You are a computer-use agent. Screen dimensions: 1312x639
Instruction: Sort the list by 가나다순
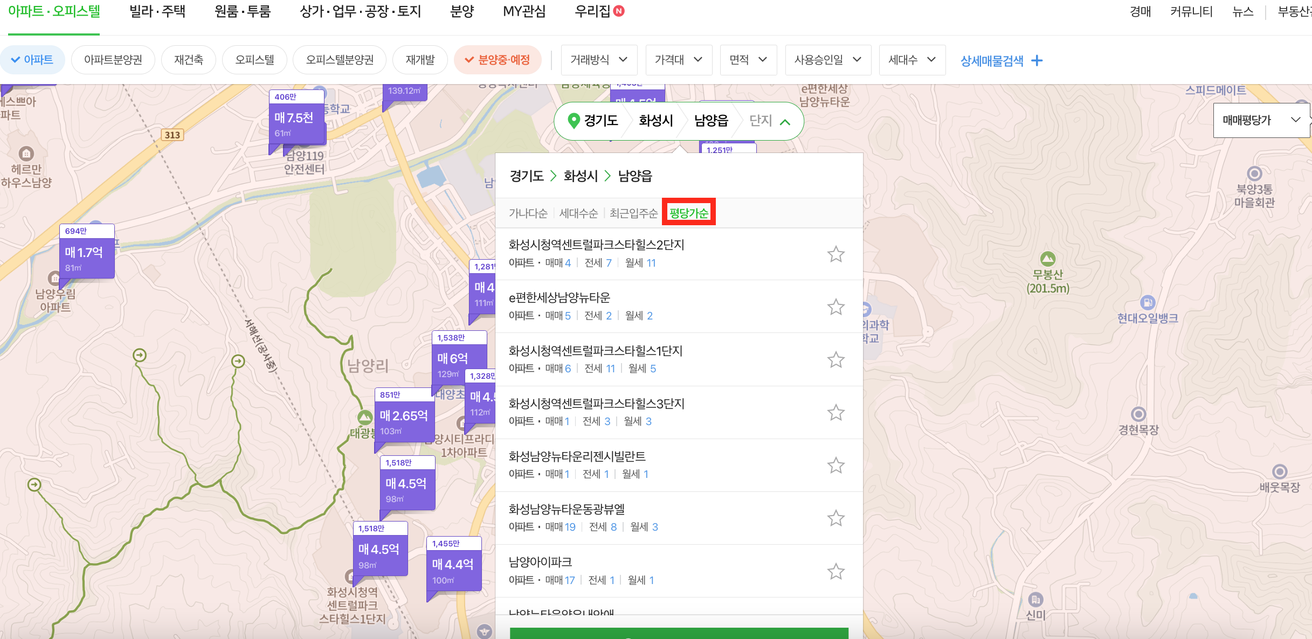[528, 213]
